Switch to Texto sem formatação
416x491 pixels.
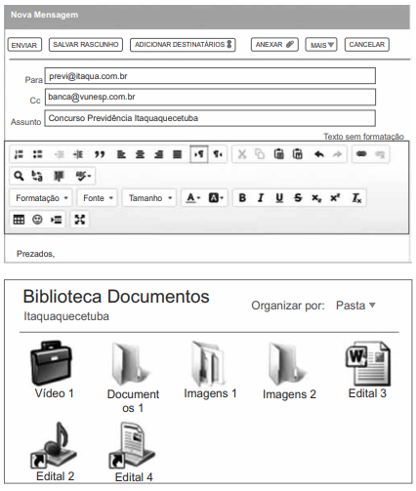click(x=363, y=137)
